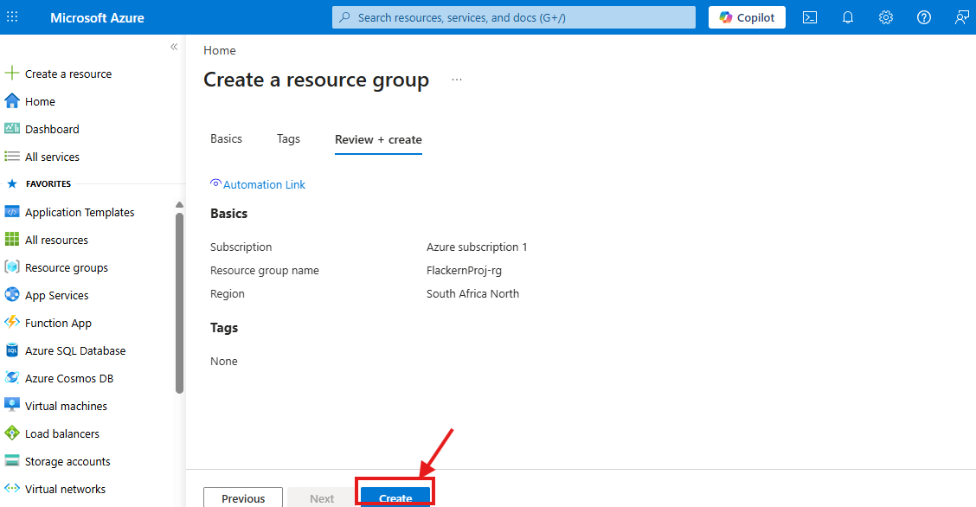Open Resource groups label in favorites
The image size is (976, 507).
click(x=67, y=268)
